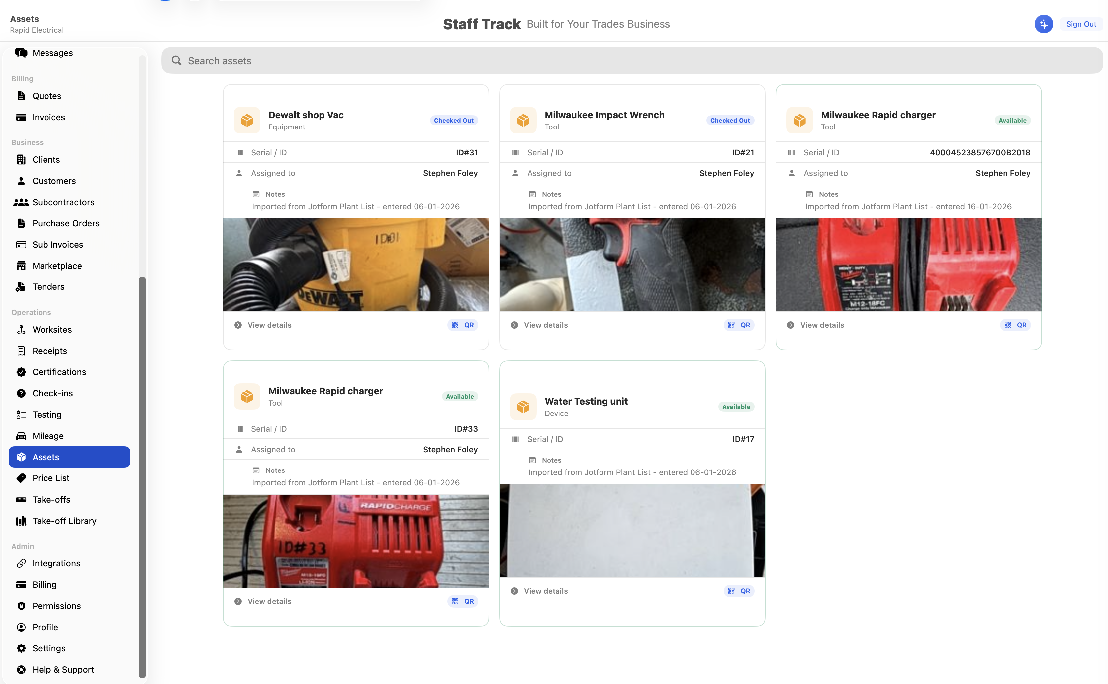Click the Receipts icon
Screen dimensions: 1108x684
21,351
